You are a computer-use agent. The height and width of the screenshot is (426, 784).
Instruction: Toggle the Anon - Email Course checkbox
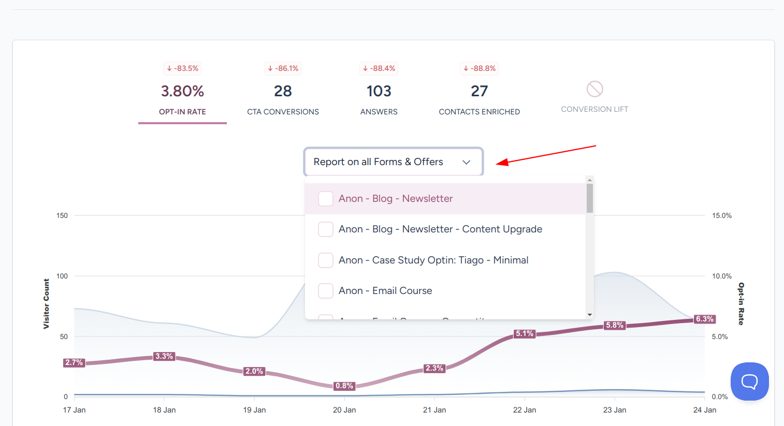(x=326, y=291)
